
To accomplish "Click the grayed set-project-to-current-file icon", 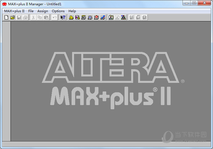I will click(x=117, y=18).
